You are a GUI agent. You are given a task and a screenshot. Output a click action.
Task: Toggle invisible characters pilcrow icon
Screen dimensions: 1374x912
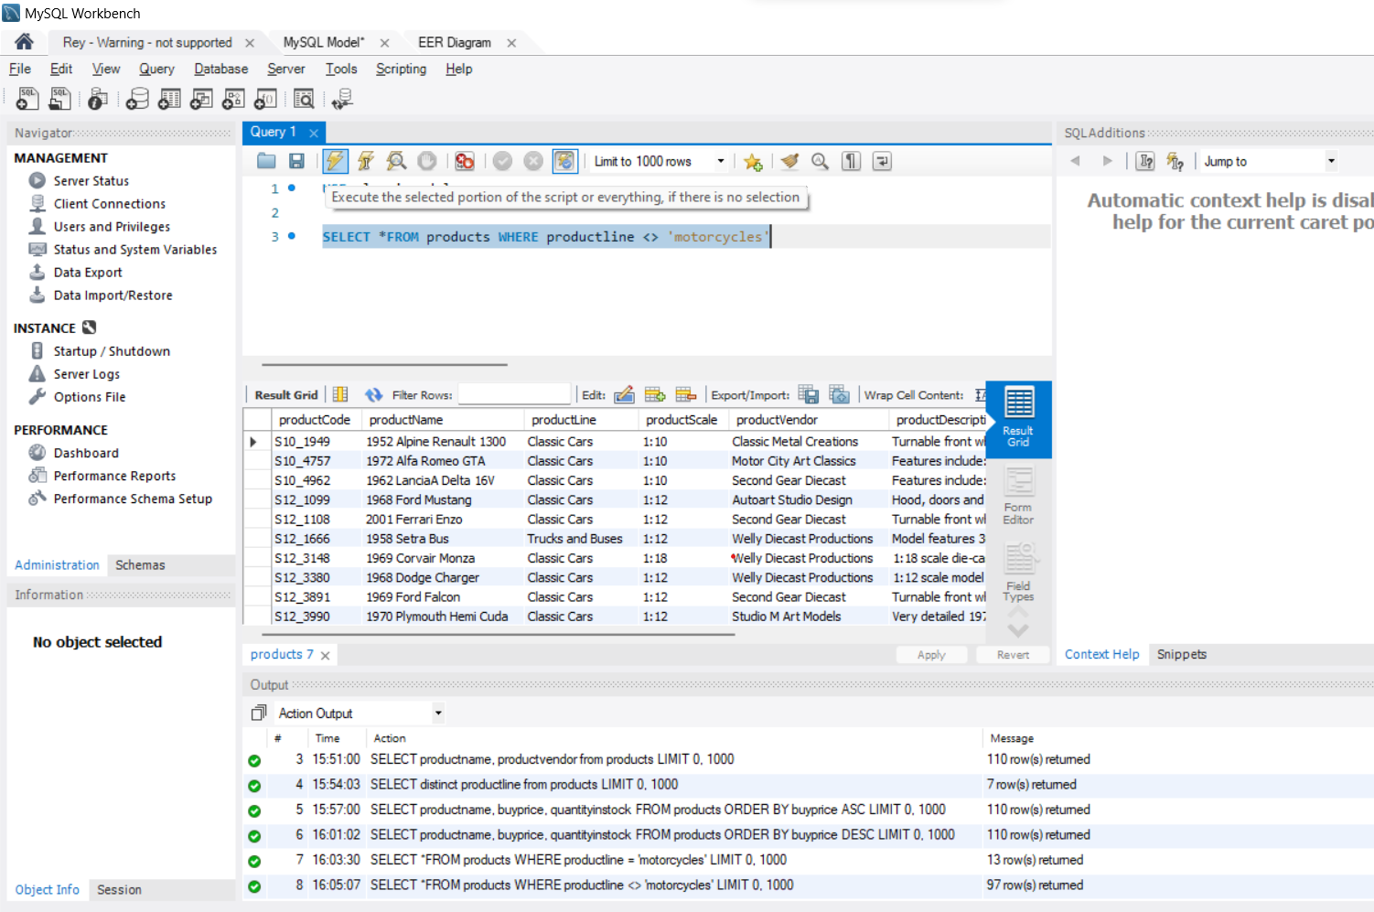852,161
